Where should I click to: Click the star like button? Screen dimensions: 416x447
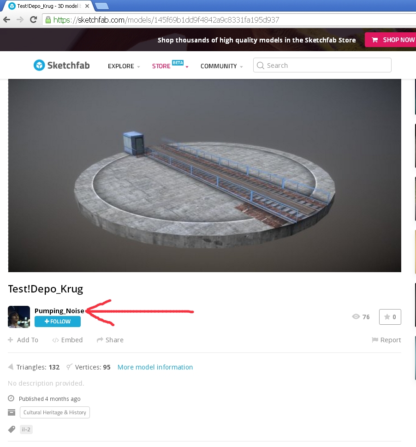click(x=390, y=317)
